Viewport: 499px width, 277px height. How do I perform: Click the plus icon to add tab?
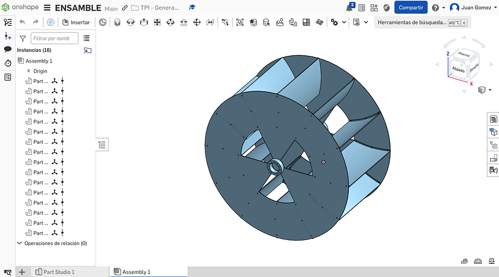(22, 272)
